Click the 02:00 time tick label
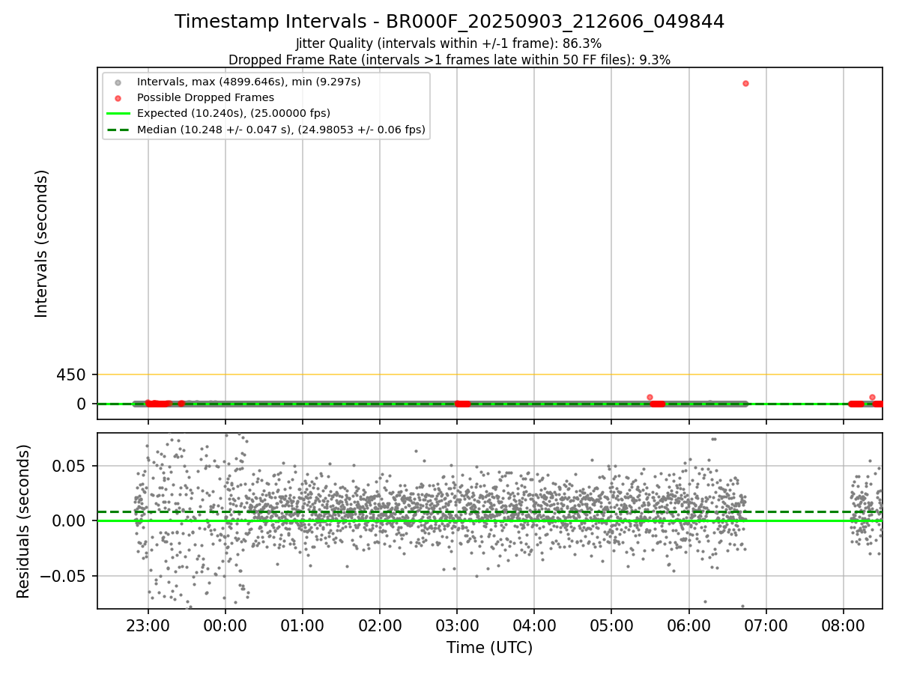 pyautogui.click(x=380, y=625)
